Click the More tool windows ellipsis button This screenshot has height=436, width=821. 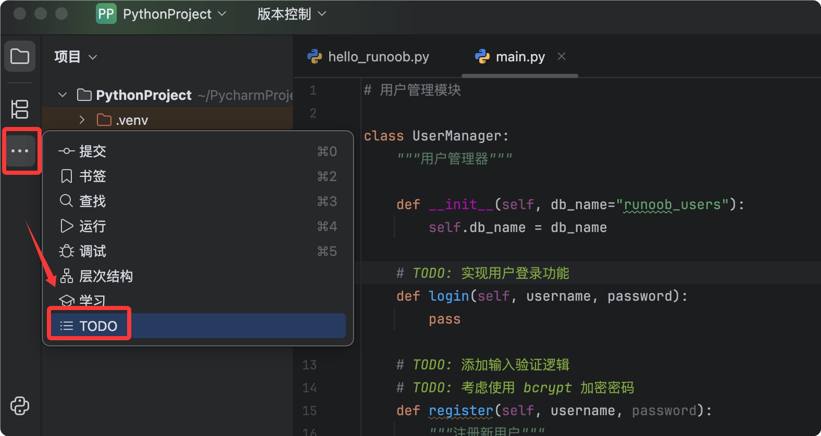click(20, 151)
